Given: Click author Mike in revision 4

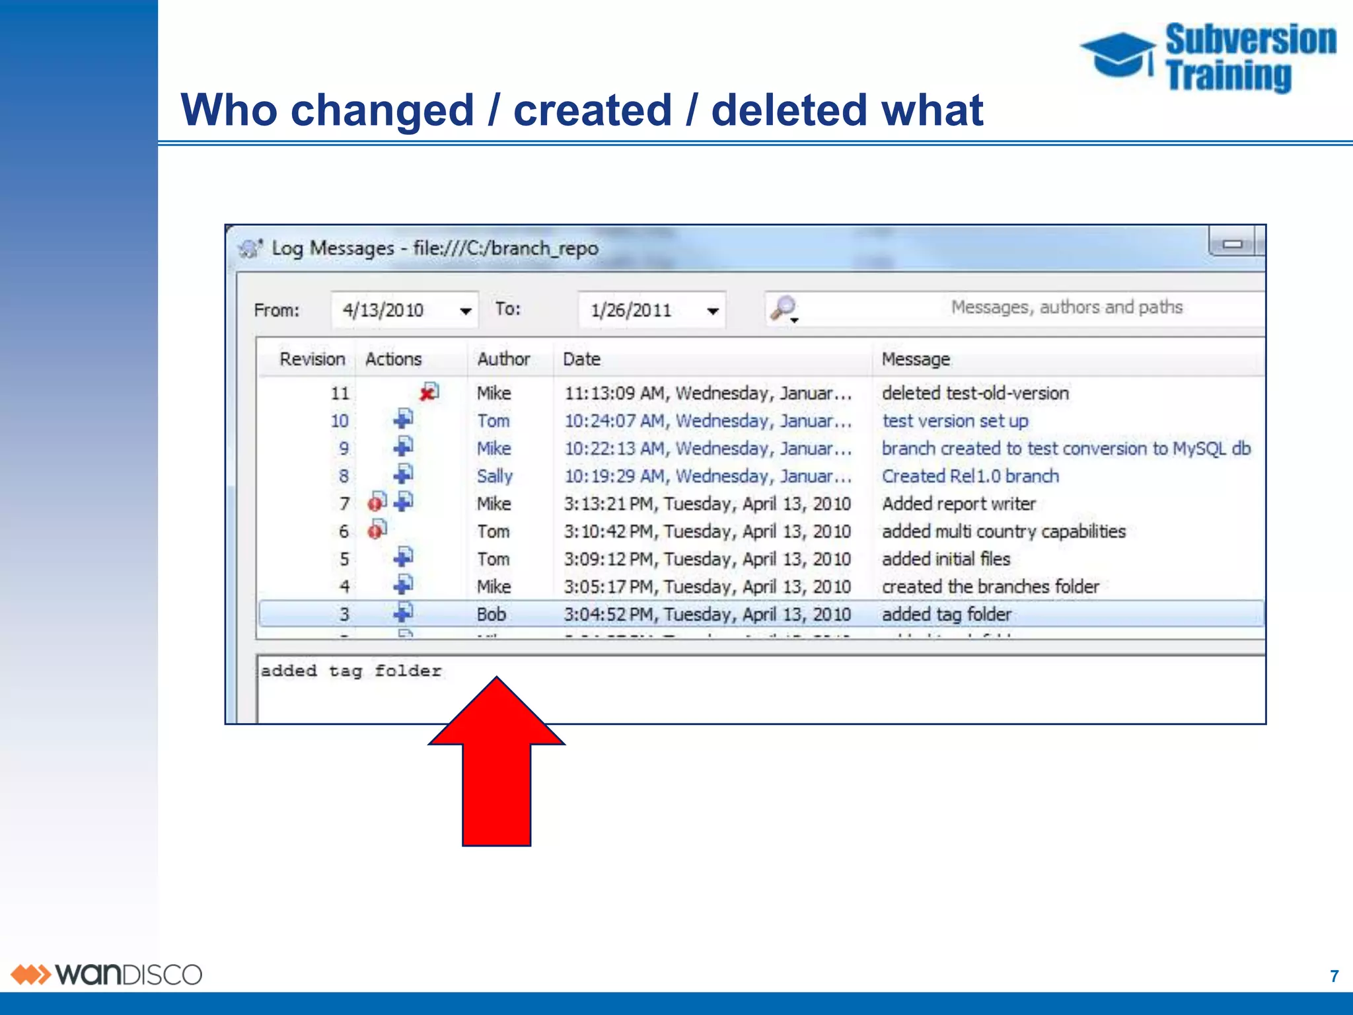Looking at the screenshot, I should [494, 587].
